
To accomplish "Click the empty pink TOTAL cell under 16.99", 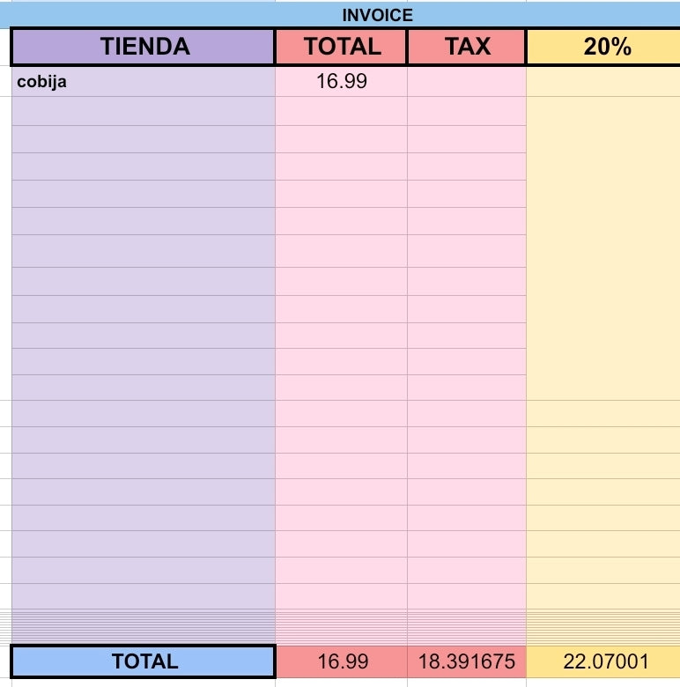I will click(x=341, y=111).
